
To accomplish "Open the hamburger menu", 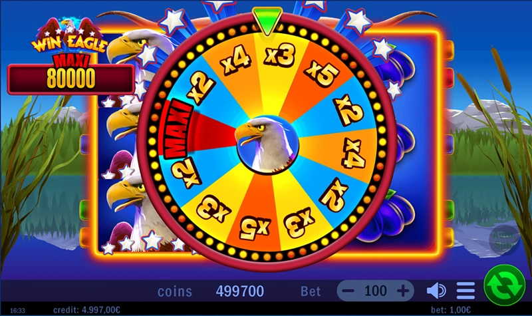I will pos(465,291).
